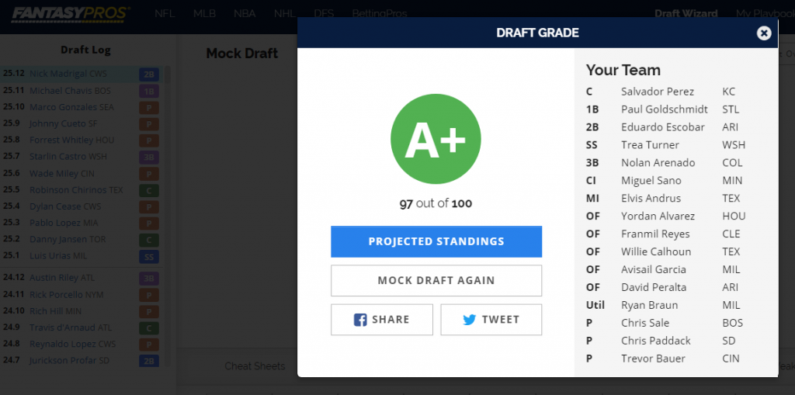The width and height of the screenshot is (795, 395).
Task: Go to NBA section
Action: (x=245, y=13)
